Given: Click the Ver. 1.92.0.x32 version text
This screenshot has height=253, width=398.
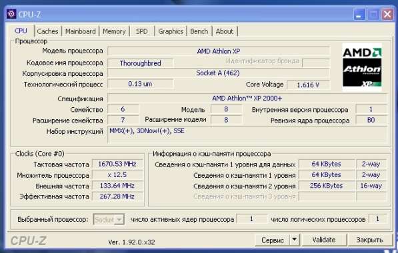Looking at the screenshot, I should tap(131, 242).
